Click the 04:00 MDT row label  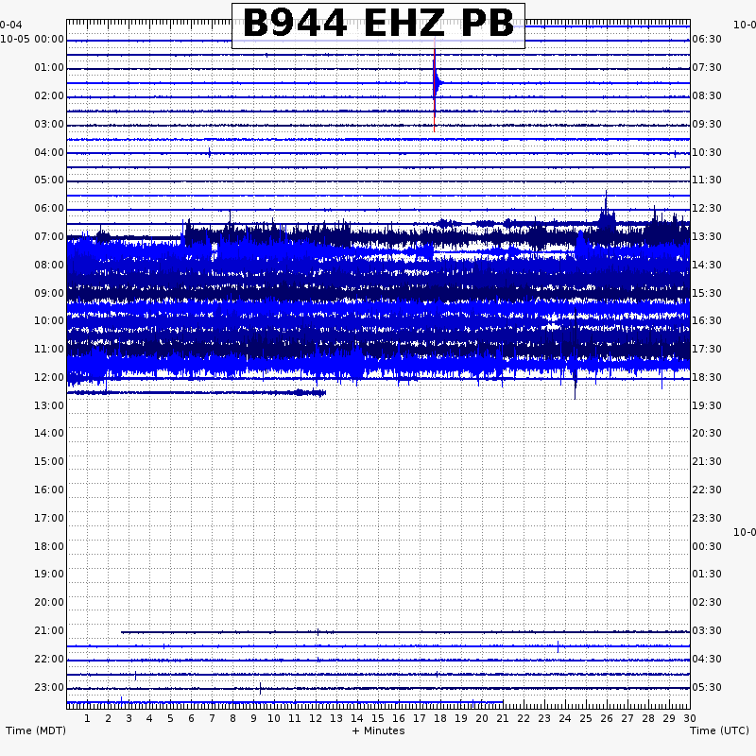[49, 153]
